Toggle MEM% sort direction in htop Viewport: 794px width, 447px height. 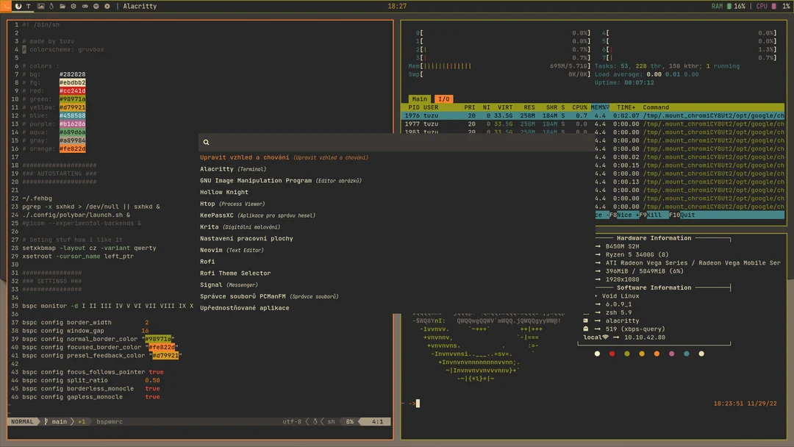[600, 107]
